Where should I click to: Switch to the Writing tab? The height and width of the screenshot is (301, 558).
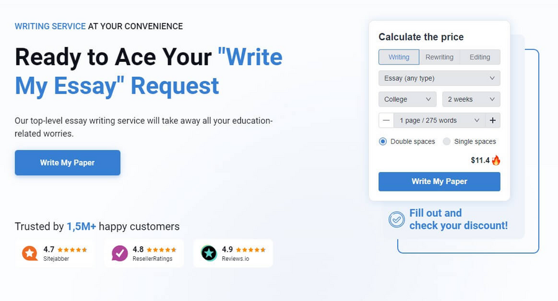tap(399, 57)
